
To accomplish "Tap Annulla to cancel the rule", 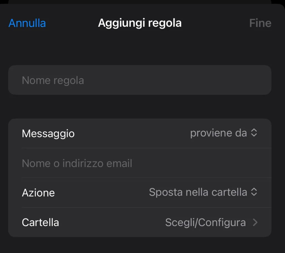I will (x=27, y=23).
